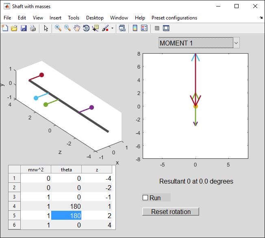Click the mrw^2 column header
The width and height of the screenshot is (265, 238).
(36, 170)
